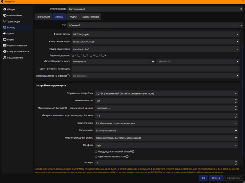The image size is (245, 183).
Task: Open the Управление битрейтом dropdown
Action: pyautogui.click(x=166, y=93)
